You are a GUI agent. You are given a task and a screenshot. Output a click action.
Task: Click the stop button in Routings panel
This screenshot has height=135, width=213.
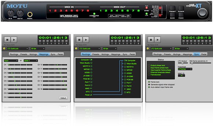pos(79,40)
